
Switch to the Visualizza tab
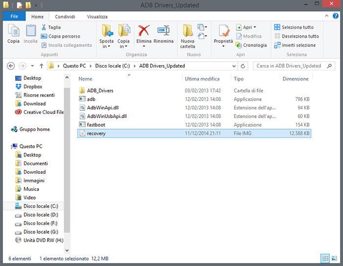point(97,17)
